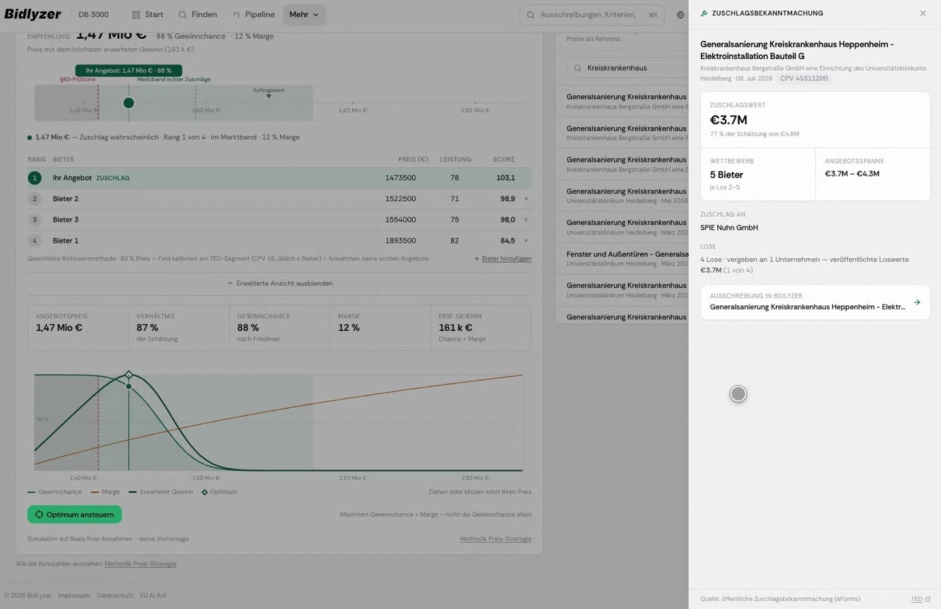Click the Erwarteter Gewinn legend entry
The height and width of the screenshot is (609, 941).
click(x=161, y=492)
